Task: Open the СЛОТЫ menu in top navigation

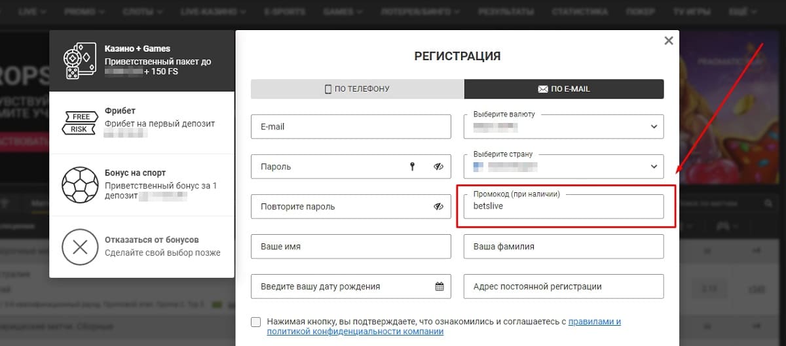Action: pos(141,12)
